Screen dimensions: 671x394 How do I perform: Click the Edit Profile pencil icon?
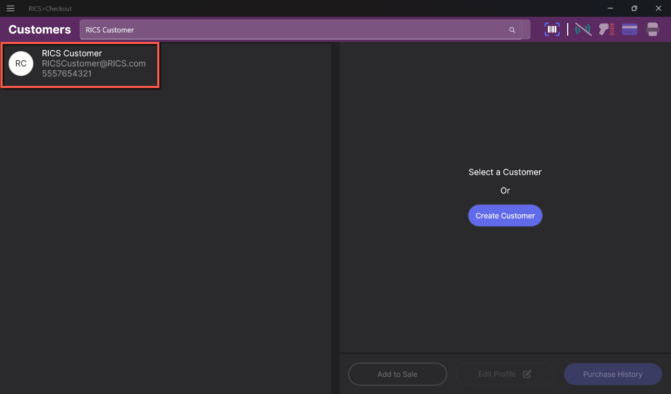(x=527, y=374)
